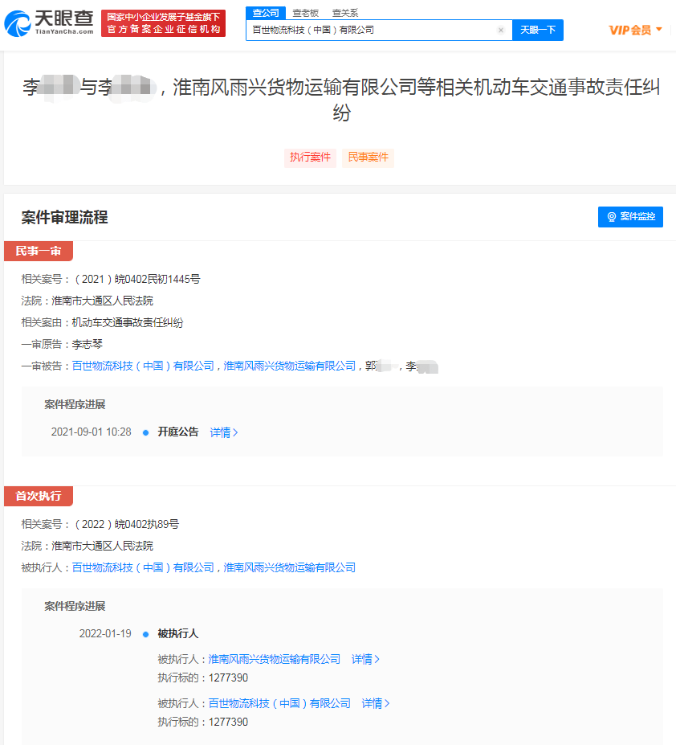Click 法院 text in the 民事一审 section
Image resolution: width=676 pixels, height=745 pixels.
[87, 301]
